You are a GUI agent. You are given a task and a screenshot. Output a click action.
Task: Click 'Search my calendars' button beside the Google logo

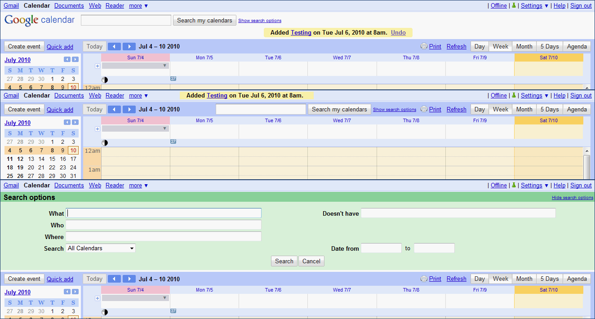tap(204, 20)
